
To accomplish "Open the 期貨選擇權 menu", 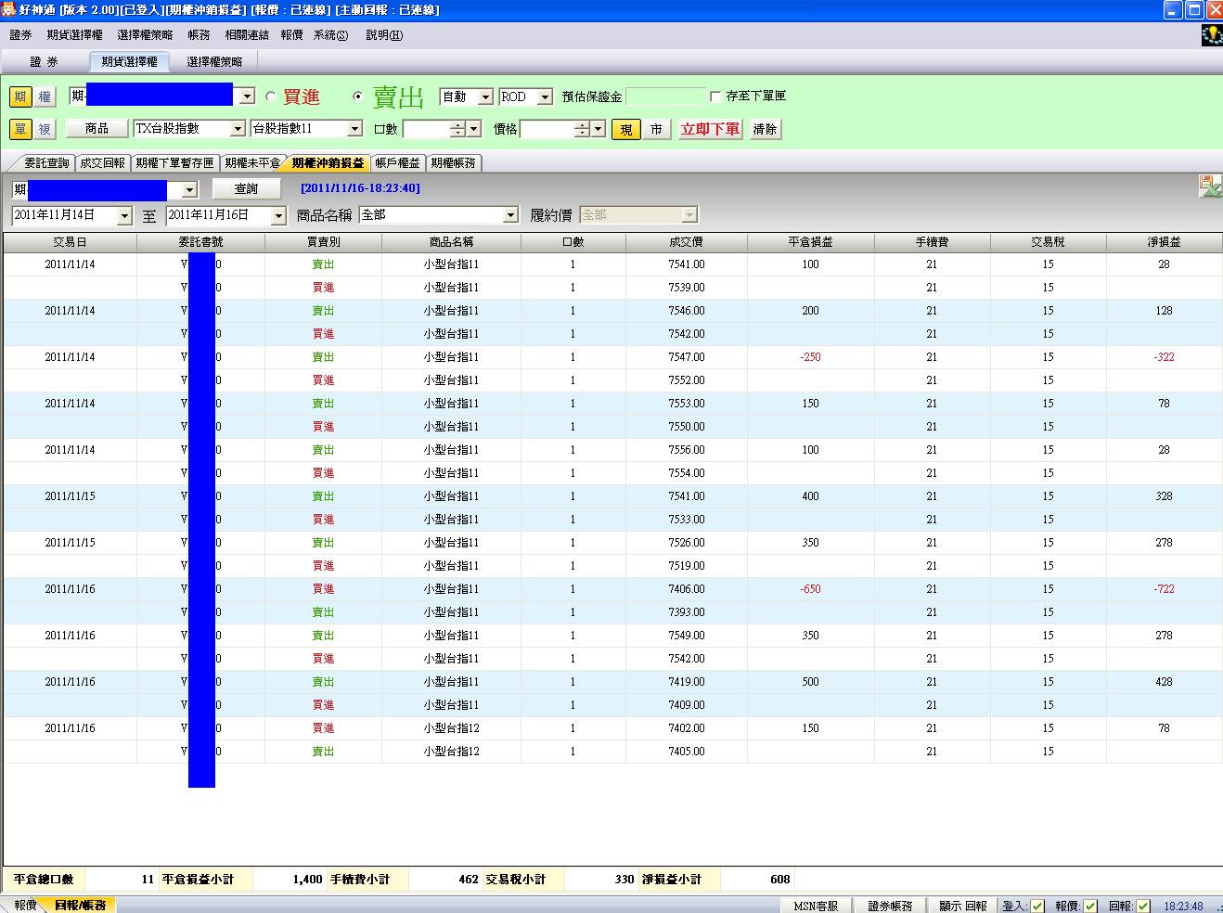I will point(75,35).
